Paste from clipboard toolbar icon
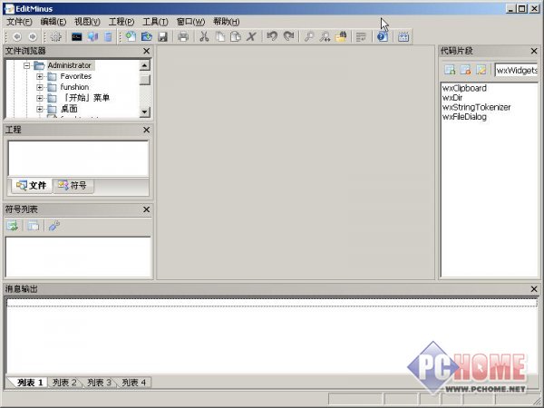Image resolution: width=544 pixels, height=408 pixels. pos(236,36)
